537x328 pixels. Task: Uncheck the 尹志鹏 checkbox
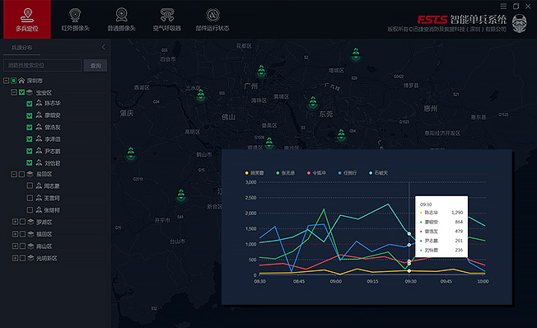tap(30, 151)
